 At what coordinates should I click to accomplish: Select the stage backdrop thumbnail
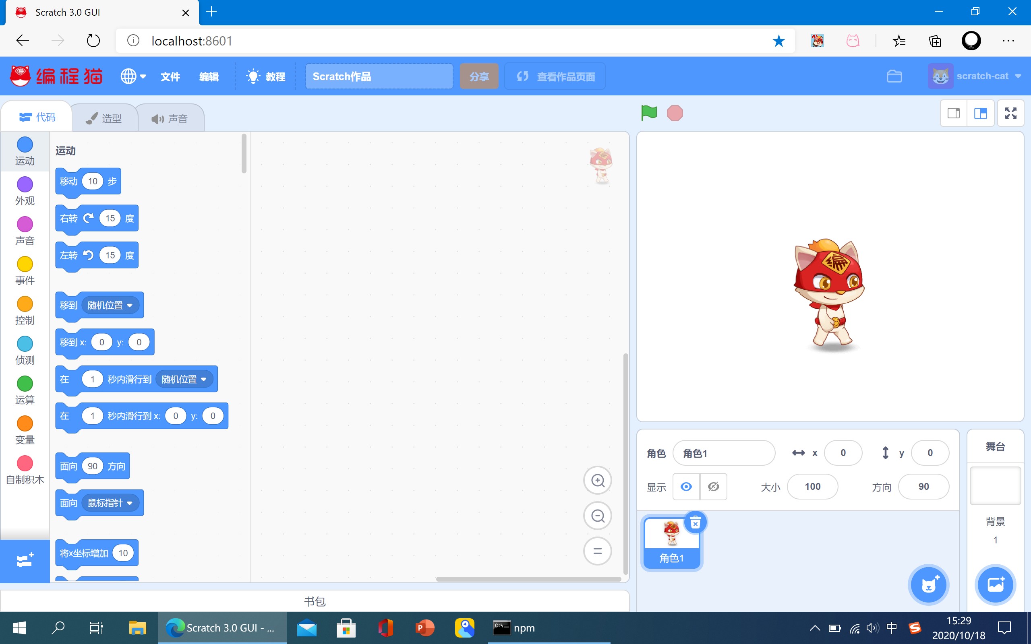(x=995, y=485)
